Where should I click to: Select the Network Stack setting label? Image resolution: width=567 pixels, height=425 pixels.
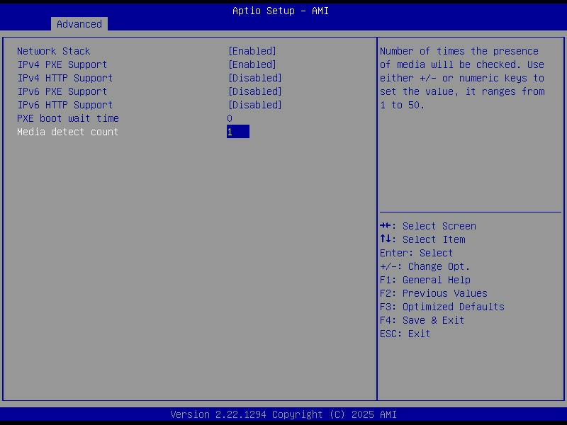click(53, 51)
